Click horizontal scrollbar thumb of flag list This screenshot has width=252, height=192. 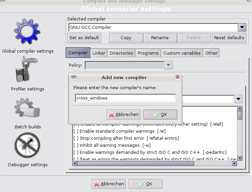coord(136,164)
